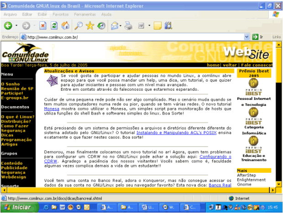Click the Ir go button
283x213 pixels.
click(x=258, y=37)
